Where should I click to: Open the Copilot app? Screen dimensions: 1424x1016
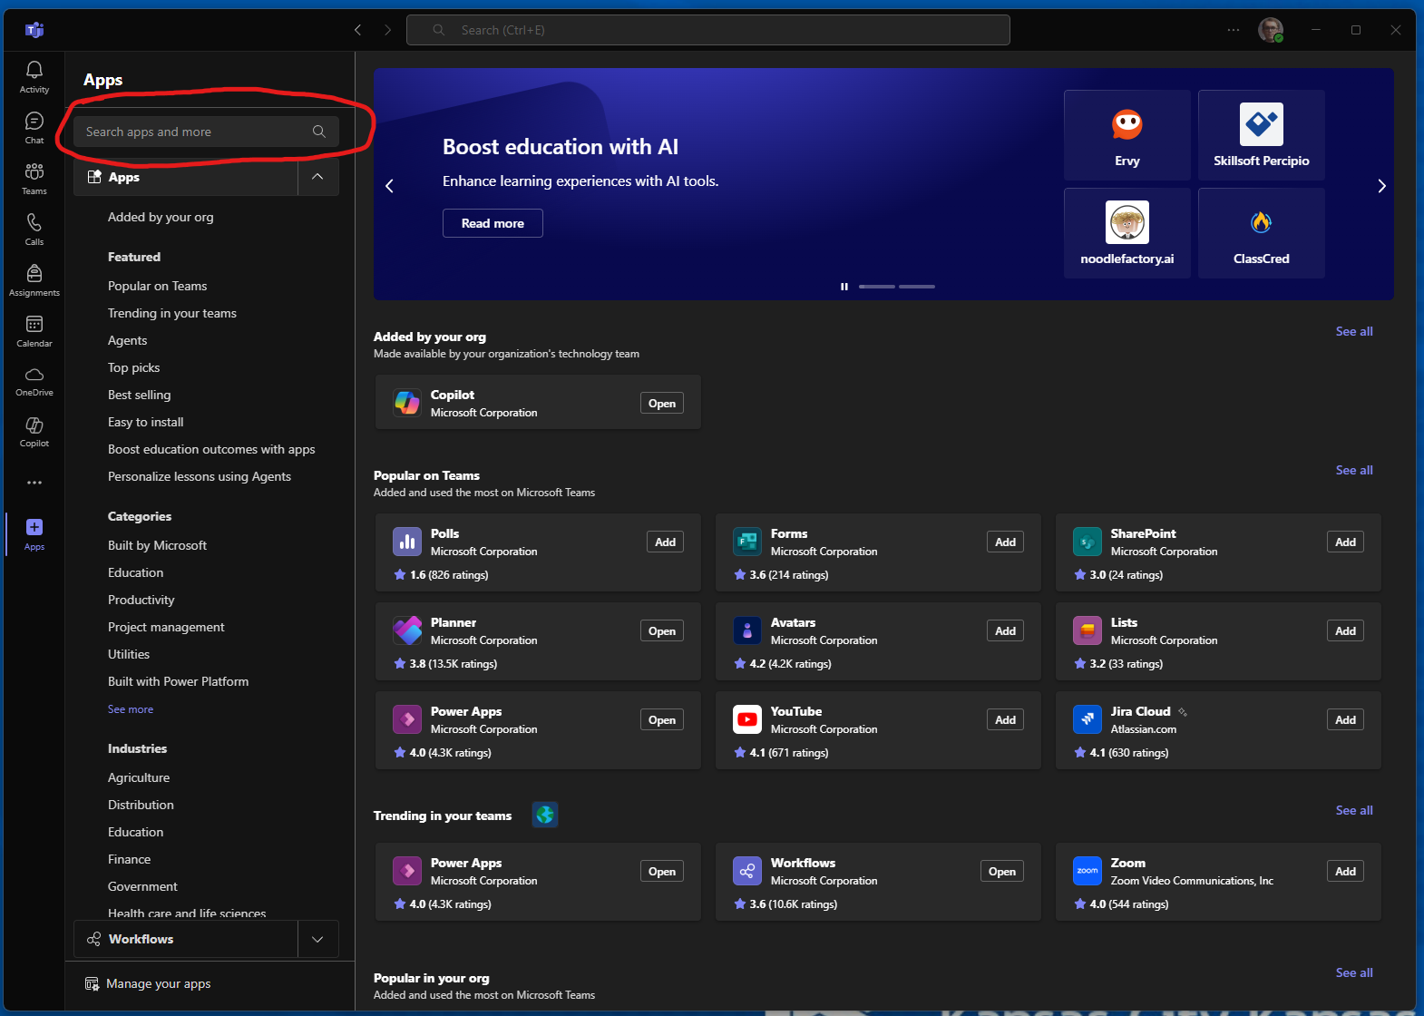pos(662,404)
